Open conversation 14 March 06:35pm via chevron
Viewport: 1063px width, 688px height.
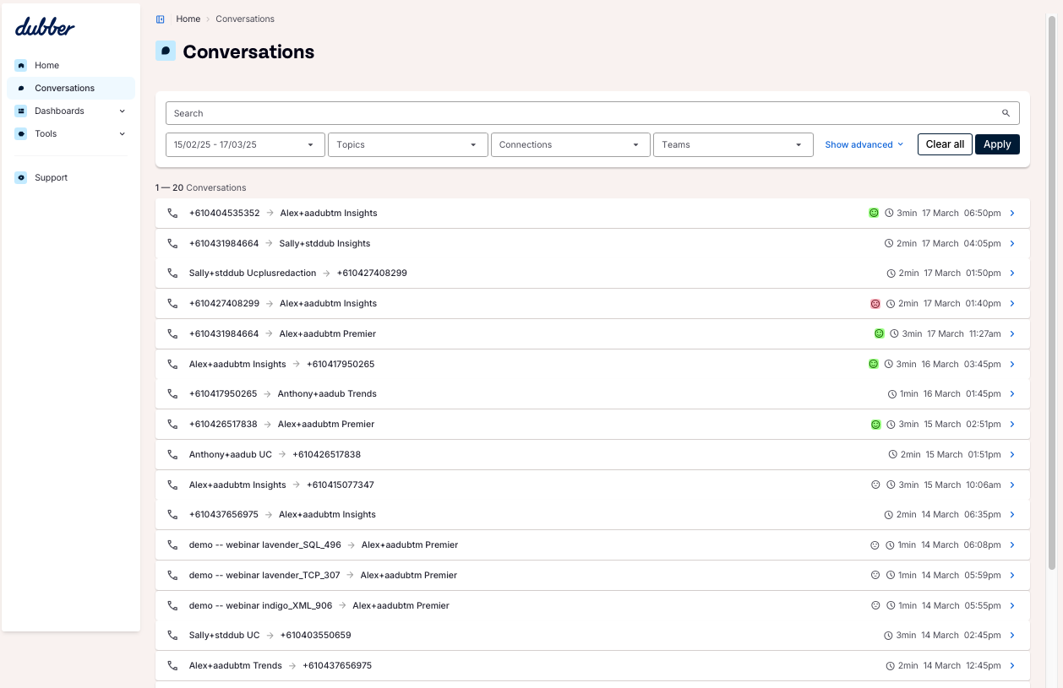tap(1012, 514)
